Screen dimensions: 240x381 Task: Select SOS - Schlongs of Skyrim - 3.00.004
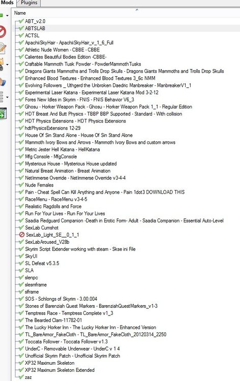(61, 299)
